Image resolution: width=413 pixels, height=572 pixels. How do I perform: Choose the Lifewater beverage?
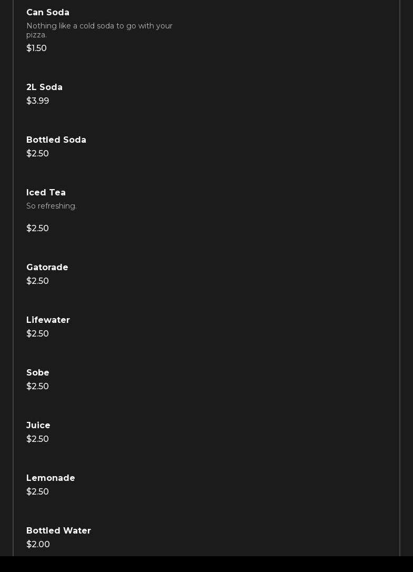(48, 320)
